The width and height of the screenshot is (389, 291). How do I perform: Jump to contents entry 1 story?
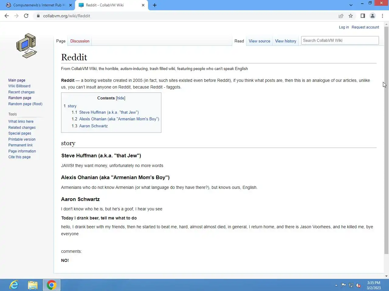[70, 106]
